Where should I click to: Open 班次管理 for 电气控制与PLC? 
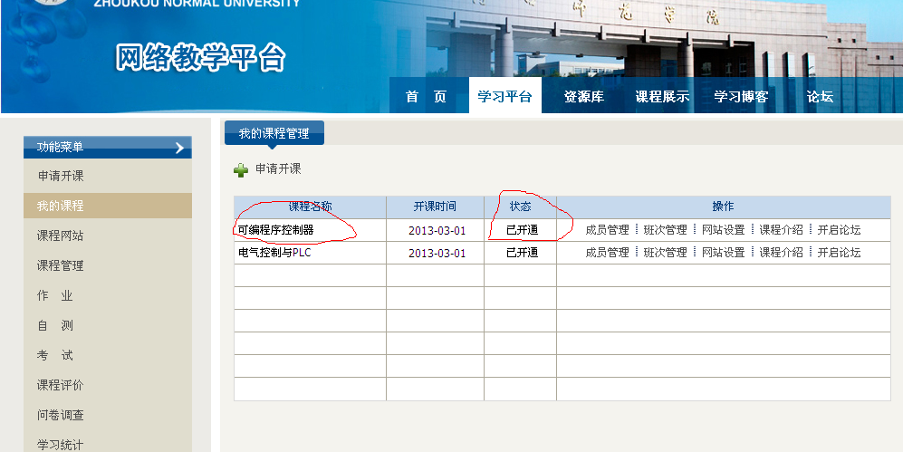(x=665, y=253)
